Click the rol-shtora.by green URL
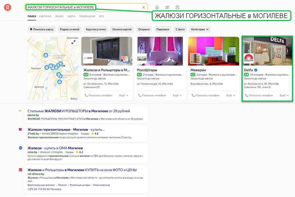 [36, 174]
